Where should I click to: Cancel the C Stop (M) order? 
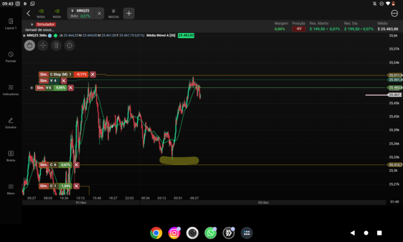tap(93, 74)
